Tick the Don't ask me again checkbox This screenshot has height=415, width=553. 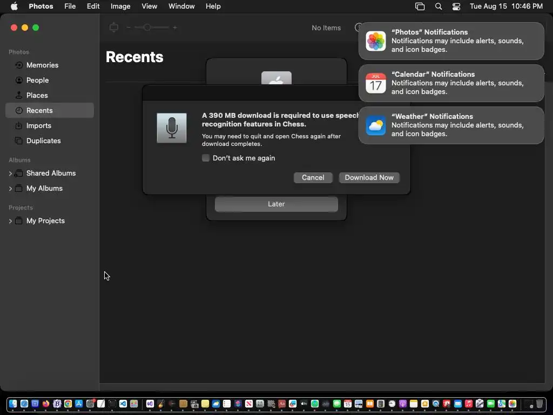point(206,158)
